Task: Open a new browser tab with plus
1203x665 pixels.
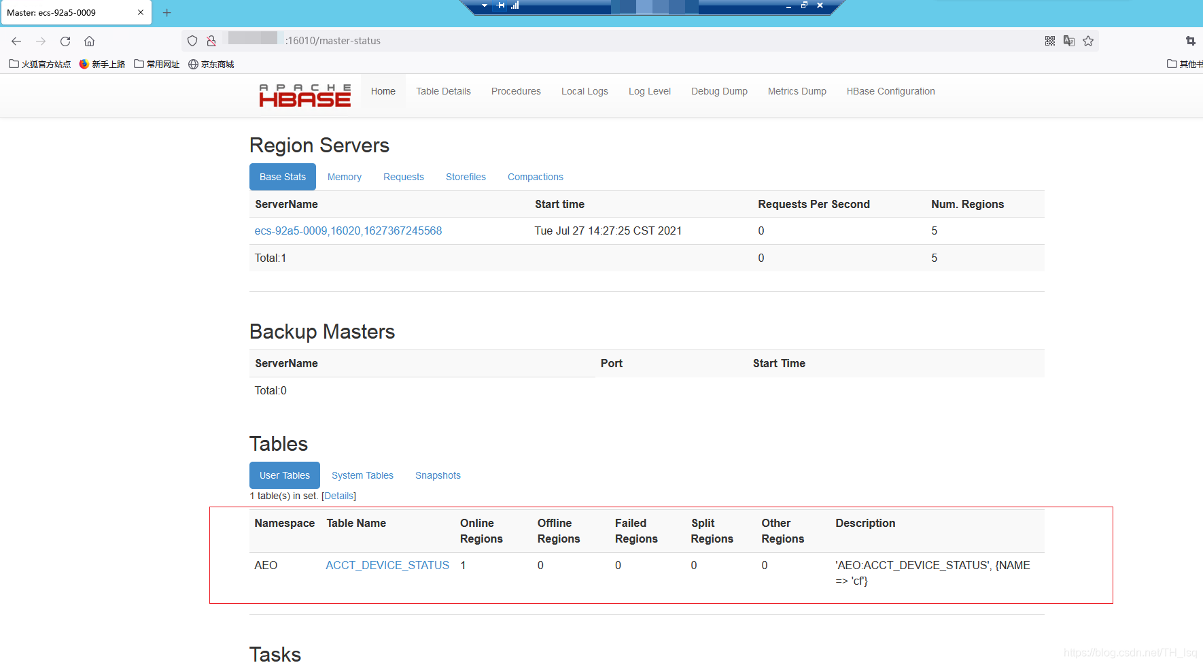Action: pyautogui.click(x=167, y=13)
